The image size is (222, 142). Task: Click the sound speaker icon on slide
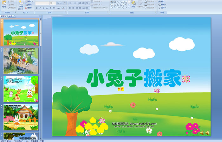point(202,133)
